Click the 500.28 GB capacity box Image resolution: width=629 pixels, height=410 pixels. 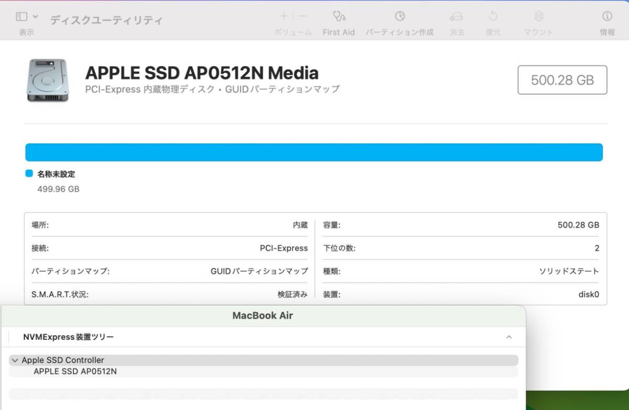[x=562, y=80]
